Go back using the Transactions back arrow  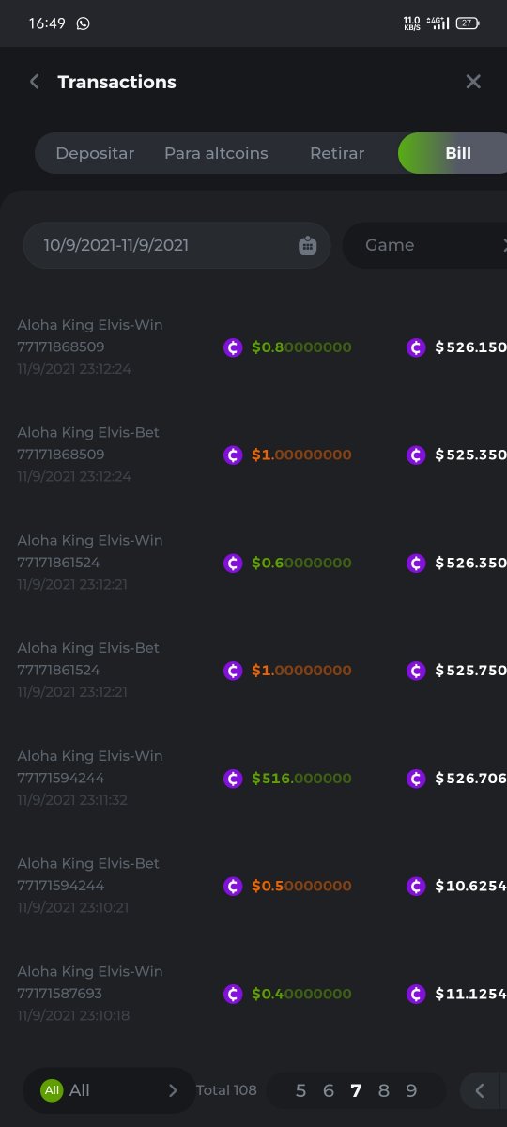click(35, 82)
